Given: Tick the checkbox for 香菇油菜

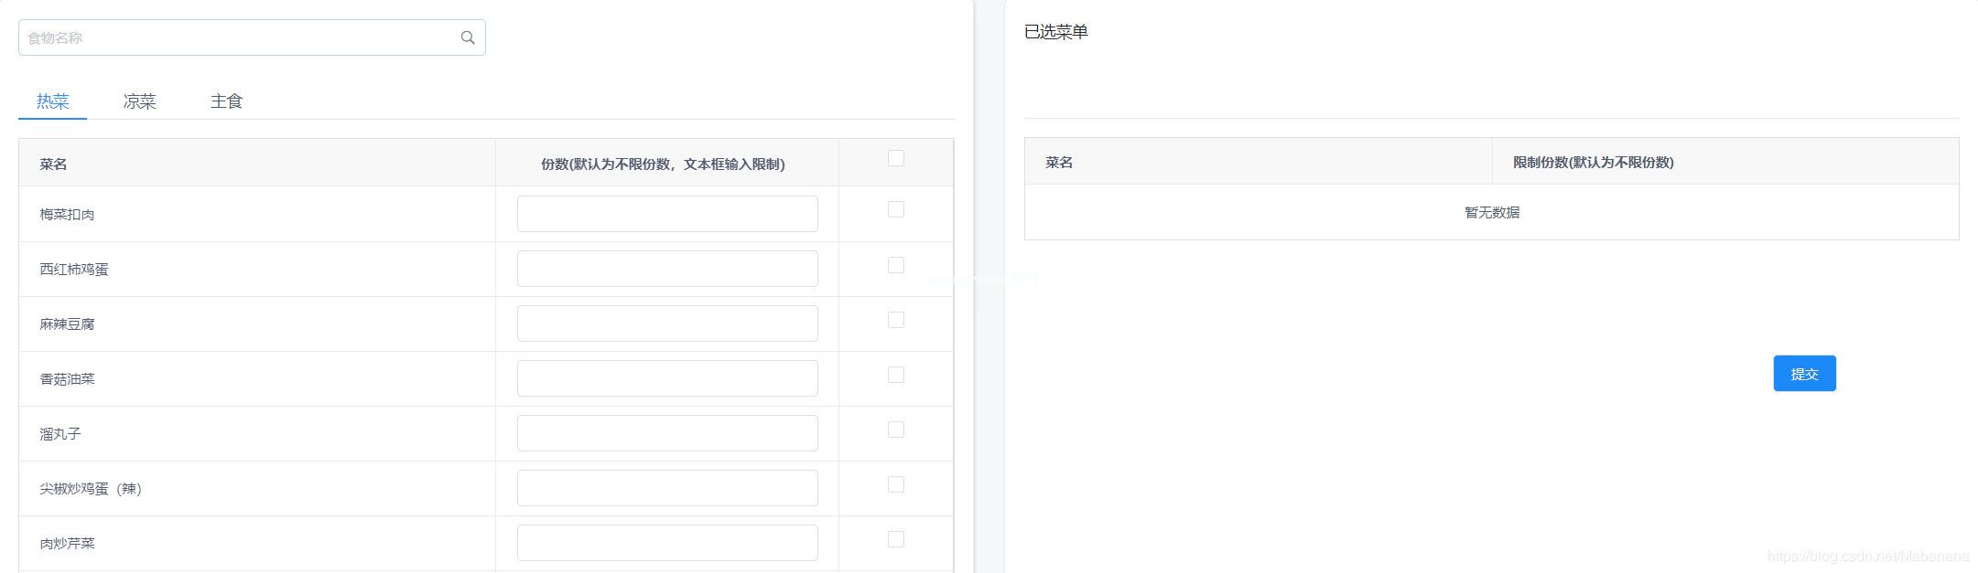Looking at the screenshot, I should 896,375.
